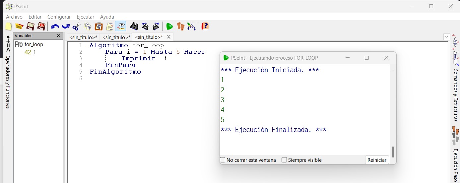Open the Ejecutar menu
460x183 pixels.
click(86, 17)
